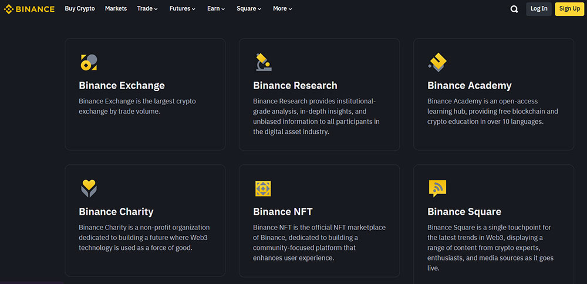Image resolution: width=587 pixels, height=284 pixels.
Task: Open the More dropdown menu
Action: pos(282,9)
